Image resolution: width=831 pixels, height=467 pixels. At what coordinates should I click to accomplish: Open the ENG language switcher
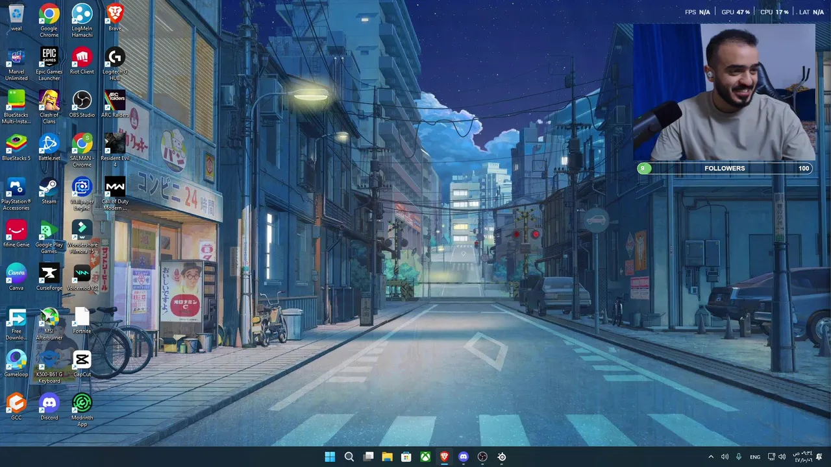pyautogui.click(x=755, y=457)
